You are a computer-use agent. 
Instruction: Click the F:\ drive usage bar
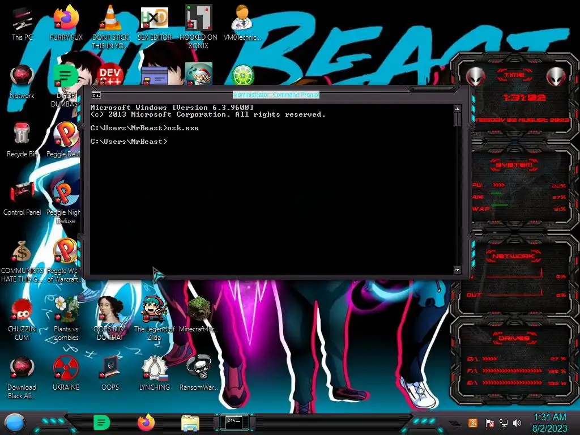pos(512,370)
